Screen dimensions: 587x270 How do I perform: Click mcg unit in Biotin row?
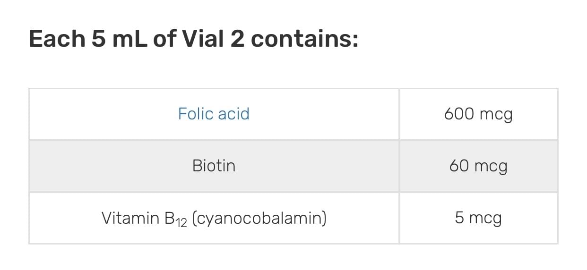491,167
